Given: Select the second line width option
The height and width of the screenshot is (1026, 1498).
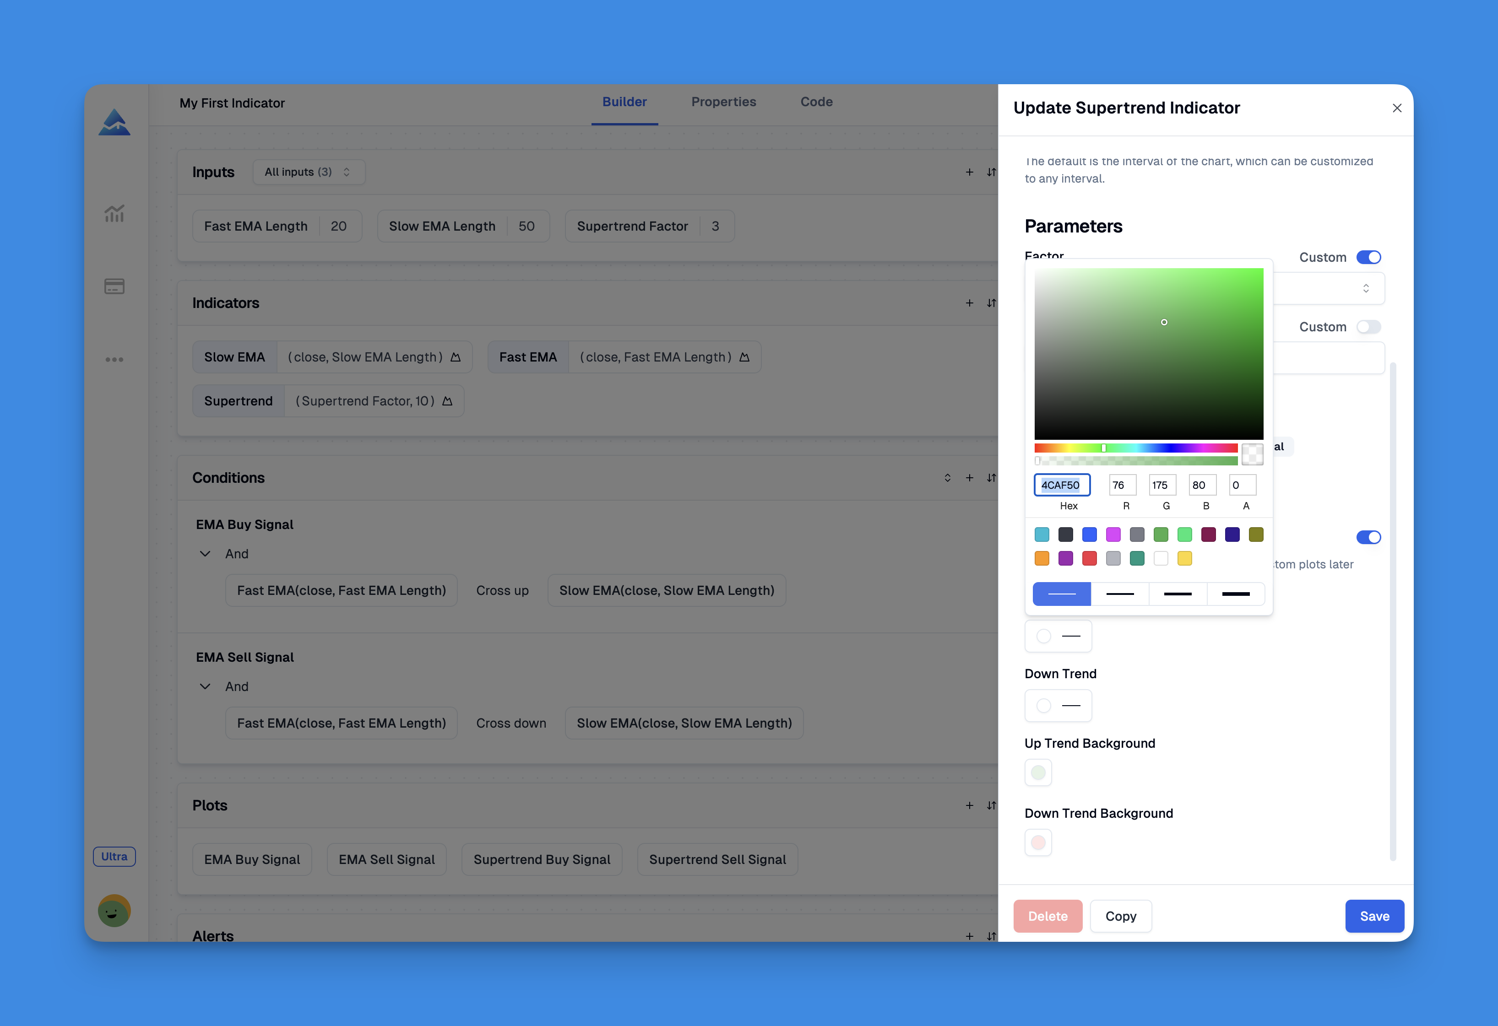Looking at the screenshot, I should pyautogui.click(x=1120, y=594).
